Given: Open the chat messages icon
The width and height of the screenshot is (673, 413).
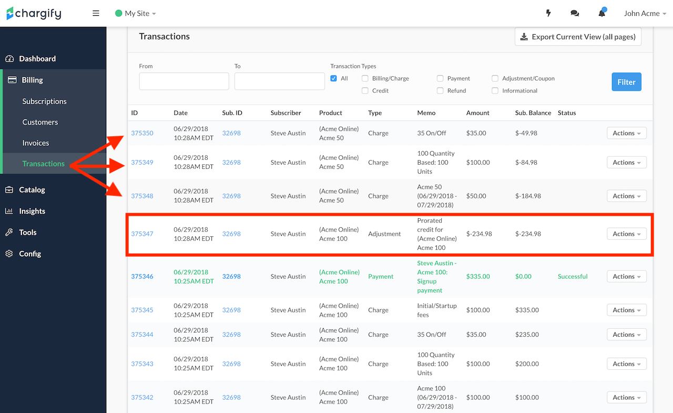Looking at the screenshot, I should point(575,13).
